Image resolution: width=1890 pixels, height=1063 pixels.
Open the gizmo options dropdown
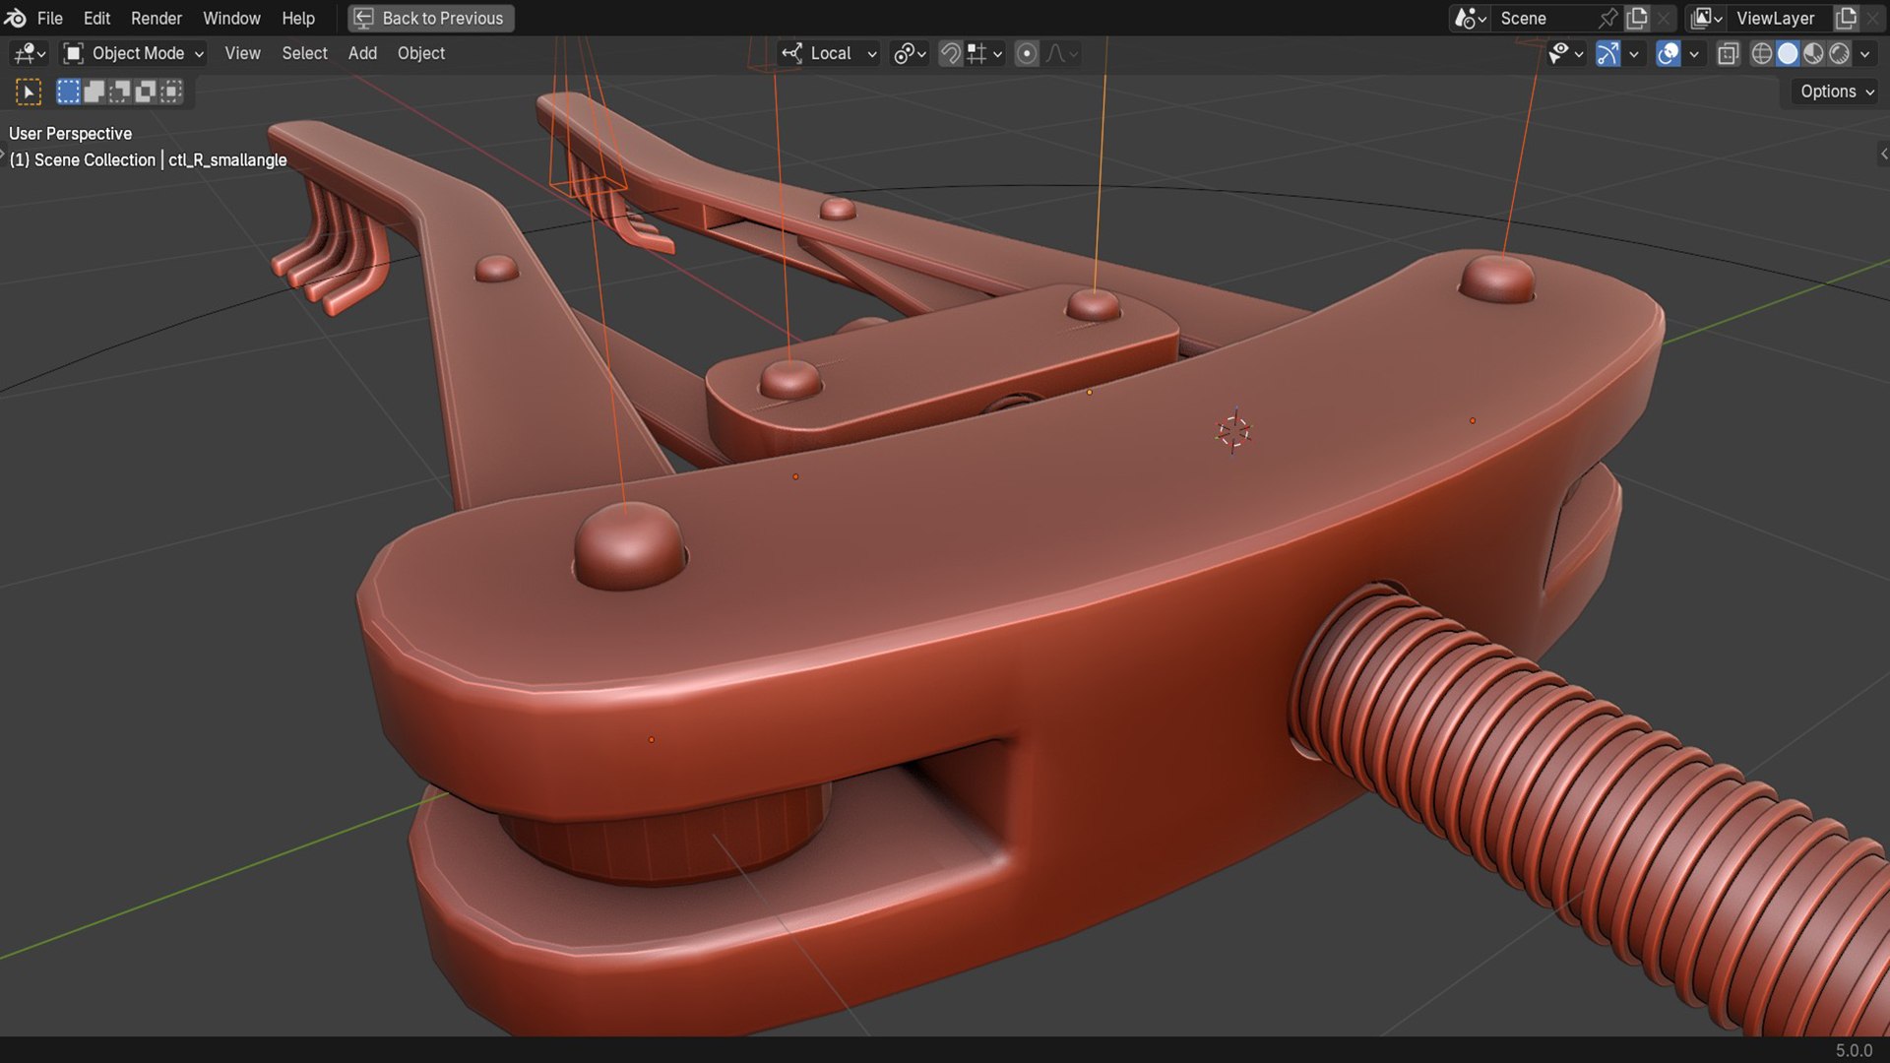coord(1634,53)
